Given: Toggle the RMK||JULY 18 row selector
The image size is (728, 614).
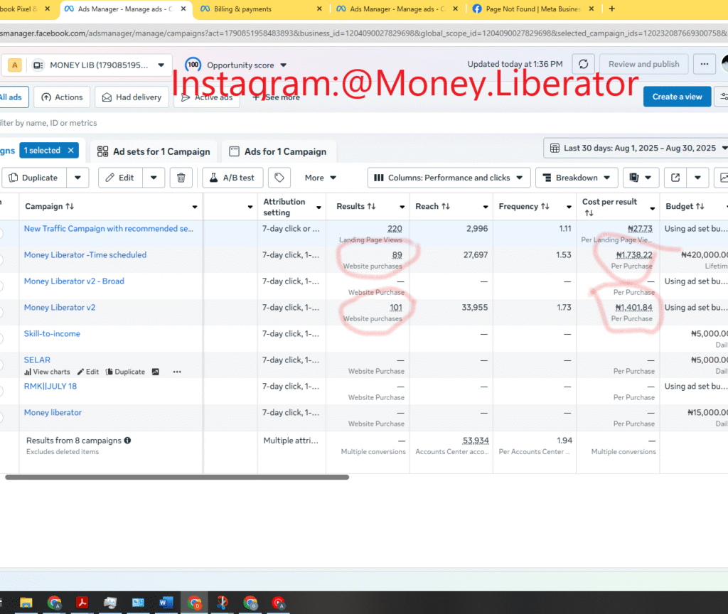Looking at the screenshot, I should [x=1, y=392].
